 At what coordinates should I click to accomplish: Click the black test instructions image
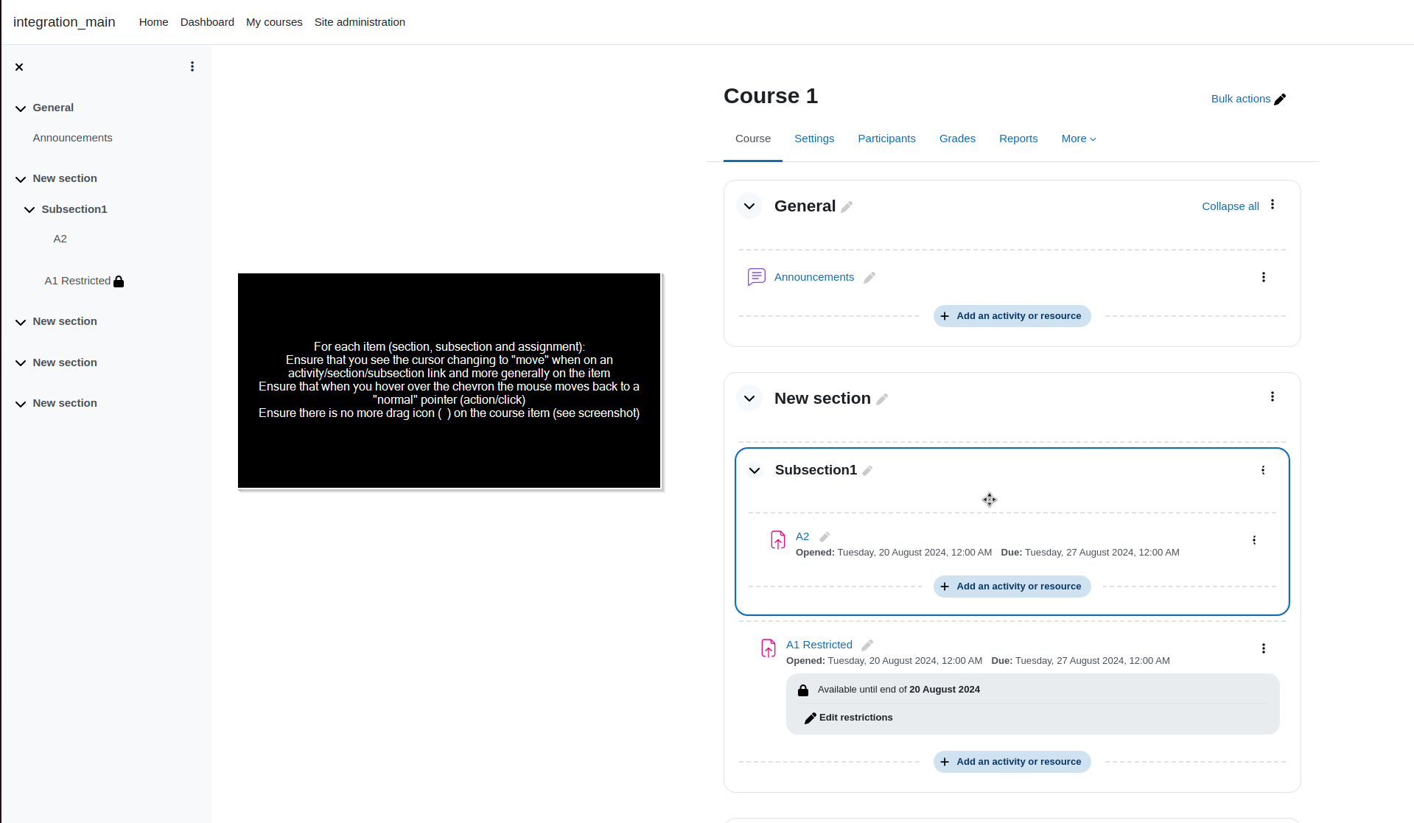click(449, 381)
